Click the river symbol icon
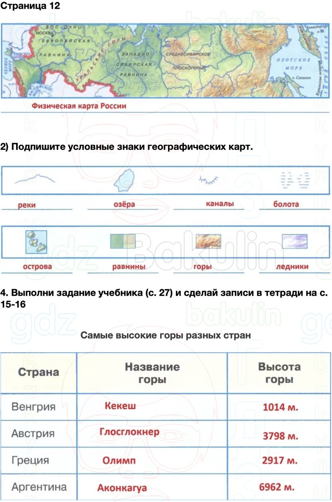This screenshot has height=502, width=332. click(x=35, y=179)
